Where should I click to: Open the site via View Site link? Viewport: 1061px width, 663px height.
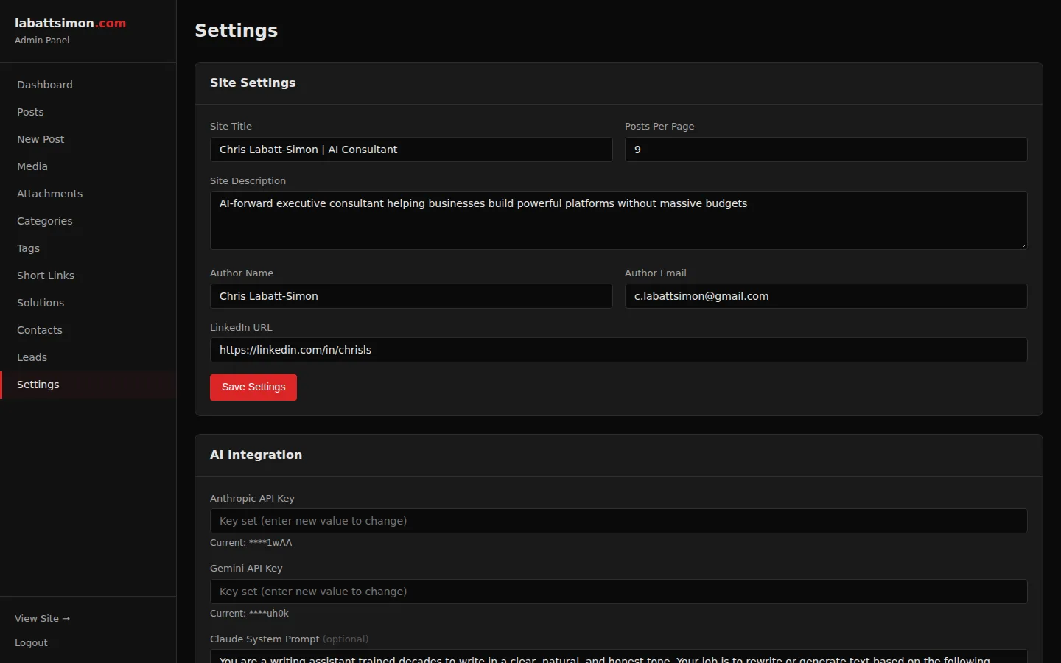click(x=42, y=618)
